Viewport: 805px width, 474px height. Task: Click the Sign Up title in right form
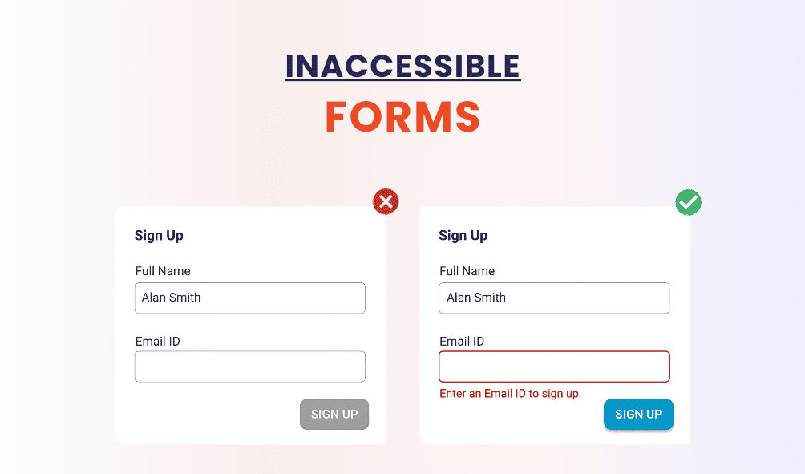pos(463,235)
